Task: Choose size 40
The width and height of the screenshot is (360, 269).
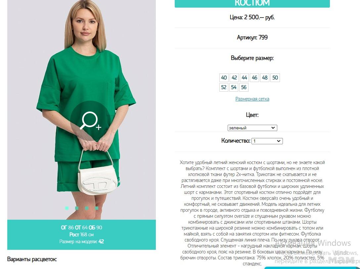Action: [224, 77]
